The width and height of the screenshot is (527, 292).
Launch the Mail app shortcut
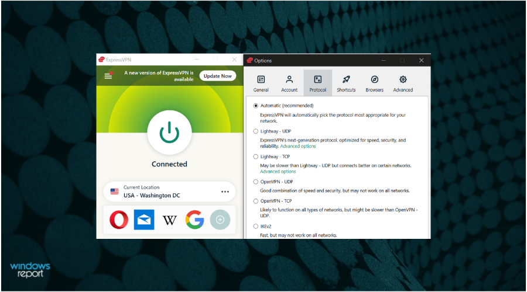tap(144, 220)
